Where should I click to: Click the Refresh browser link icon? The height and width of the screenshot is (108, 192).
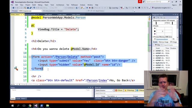pos(77,8)
